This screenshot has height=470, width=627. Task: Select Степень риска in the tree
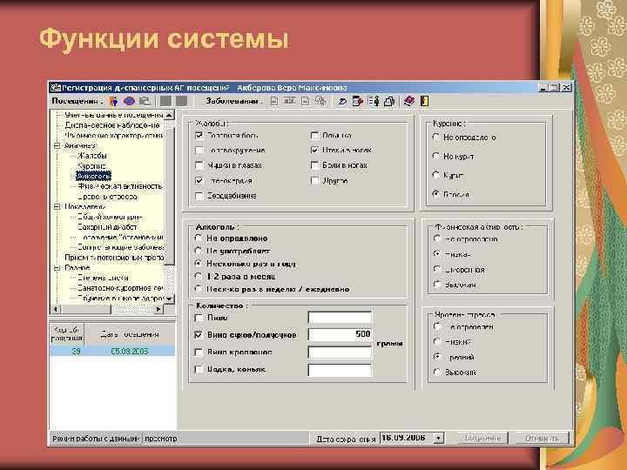point(103,278)
